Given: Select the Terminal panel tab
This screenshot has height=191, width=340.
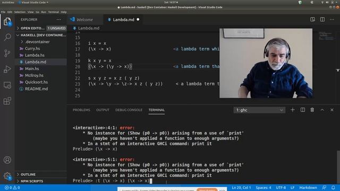Looking at the screenshot, I should pos(157,110).
